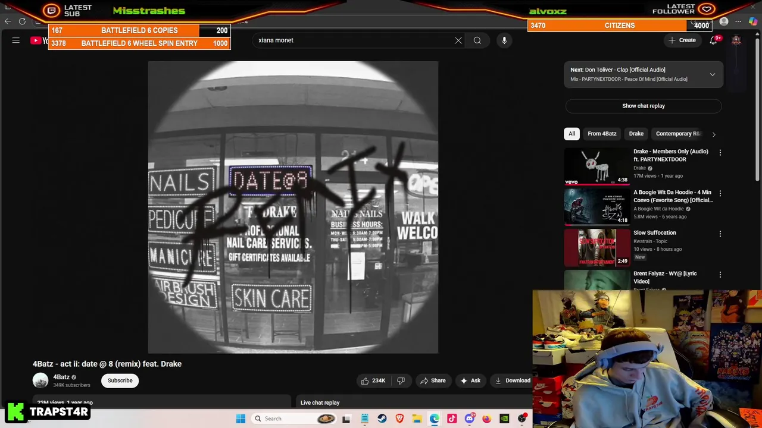Open the Slow Suffication video thumbnail
762x428 pixels.
pyautogui.click(x=597, y=248)
